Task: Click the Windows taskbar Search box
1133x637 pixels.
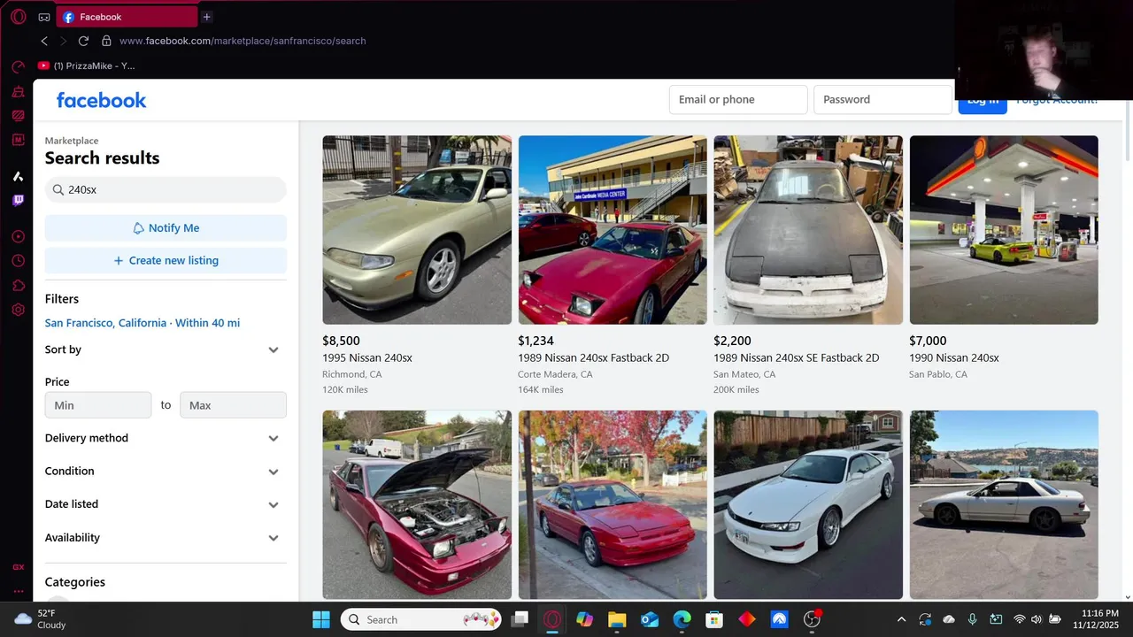Action: 421,619
